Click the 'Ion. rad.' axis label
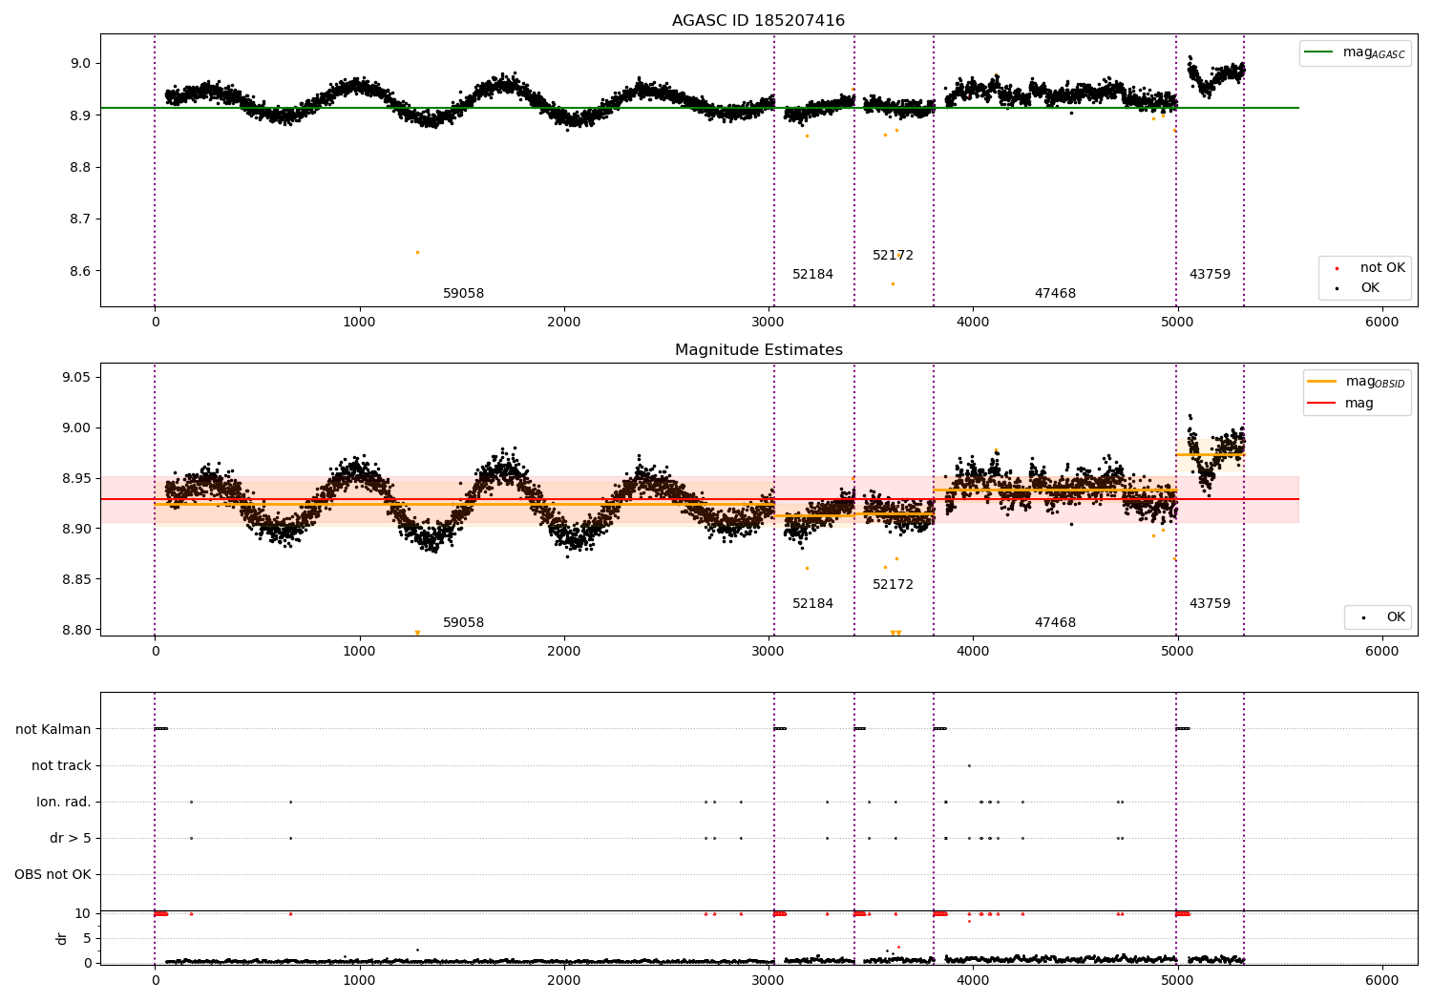This screenshot has height=1002, width=1432. pos(64,802)
